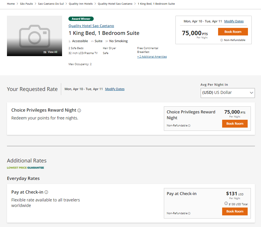261x227 pixels.
Task: Go to Home in breadcrumb
Action: pyautogui.click(x=11, y=4)
